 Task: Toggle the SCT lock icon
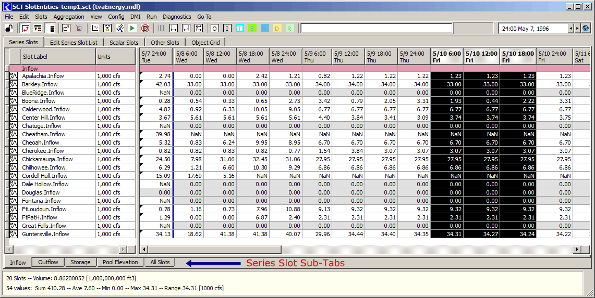(9, 29)
